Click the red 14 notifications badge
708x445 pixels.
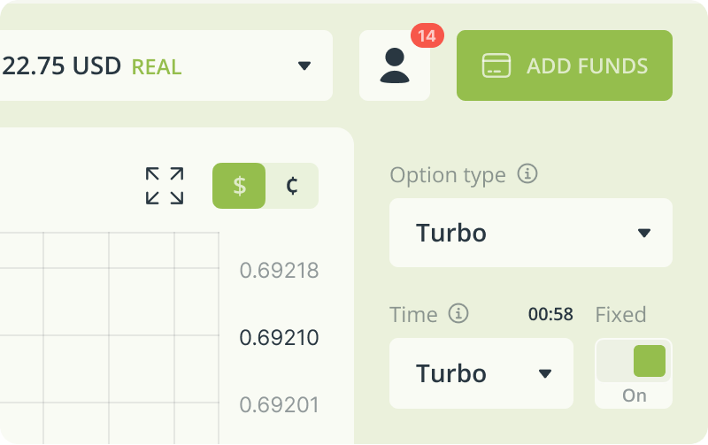click(427, 35)
